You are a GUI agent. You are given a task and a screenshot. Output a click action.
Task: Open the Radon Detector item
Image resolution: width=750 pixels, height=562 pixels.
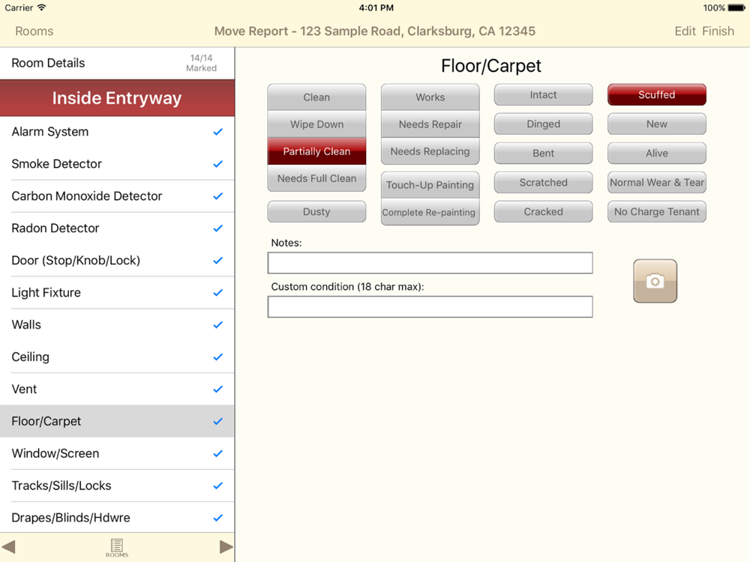pos(117,228)
